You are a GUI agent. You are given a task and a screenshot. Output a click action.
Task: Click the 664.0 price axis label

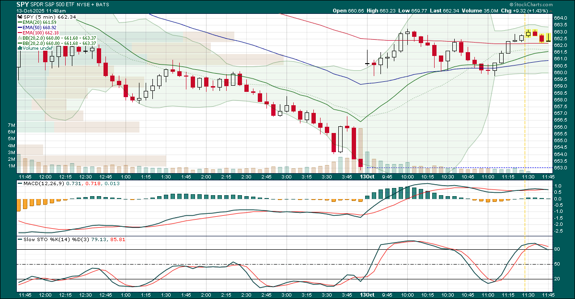(560, 18)
